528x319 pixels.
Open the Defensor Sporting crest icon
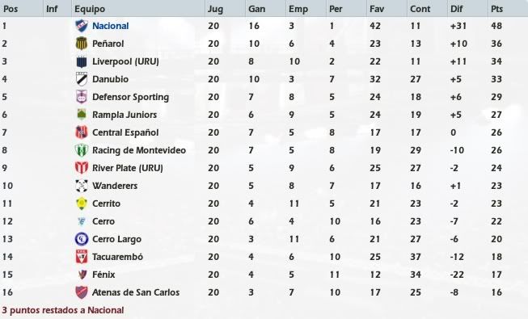[82, 97]
